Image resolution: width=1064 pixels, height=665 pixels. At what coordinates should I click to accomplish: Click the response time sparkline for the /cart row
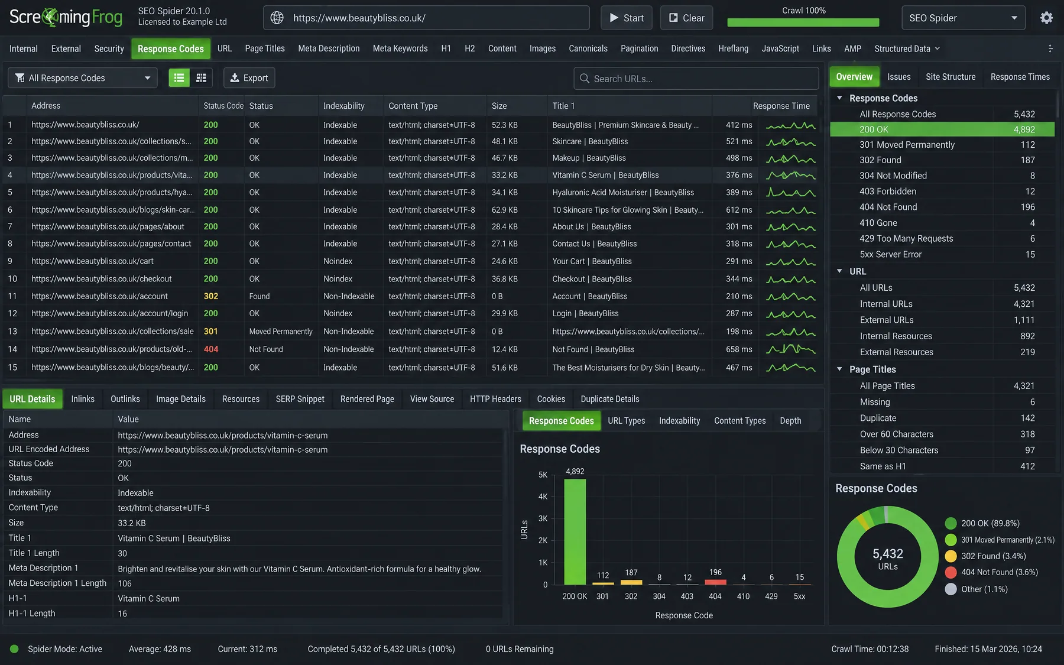(791, 261)
